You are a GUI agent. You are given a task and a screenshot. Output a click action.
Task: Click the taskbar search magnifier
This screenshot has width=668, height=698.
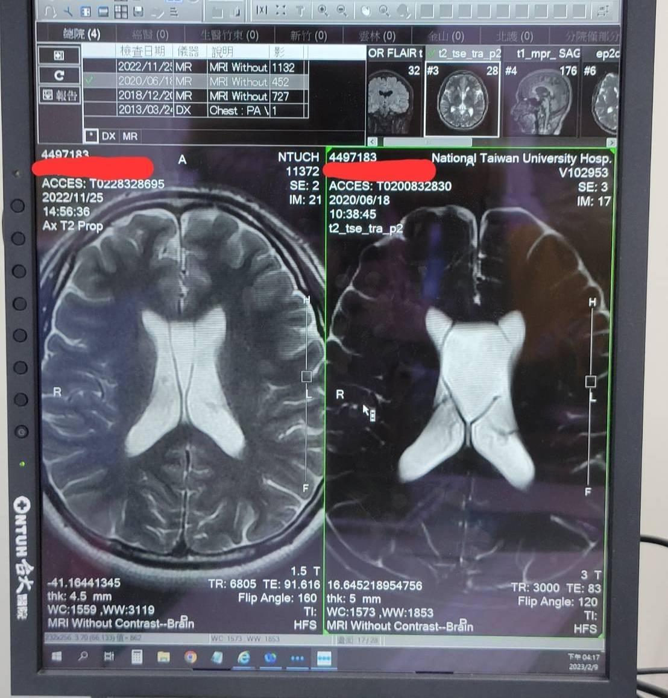[x=83, y=656]
